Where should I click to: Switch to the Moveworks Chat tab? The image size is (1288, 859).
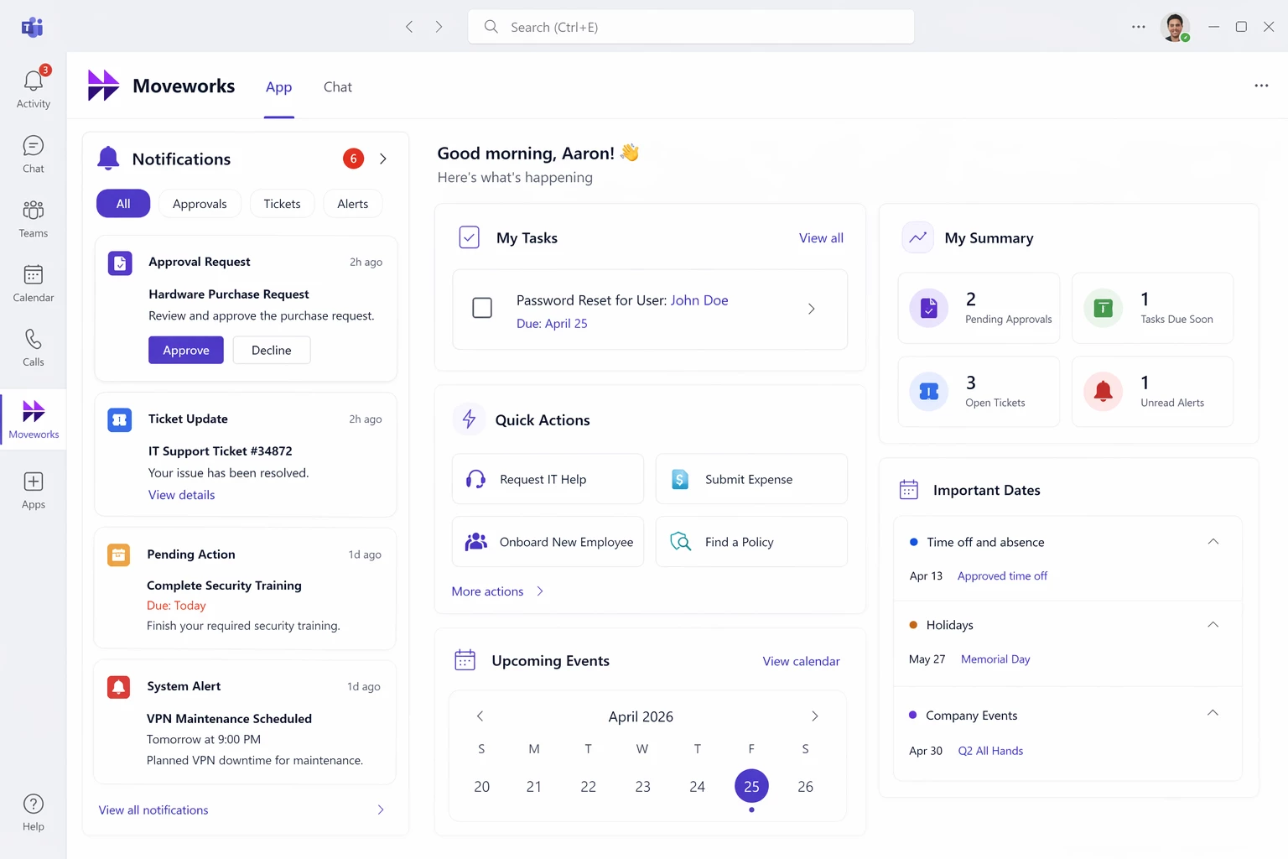click(338, 87)
